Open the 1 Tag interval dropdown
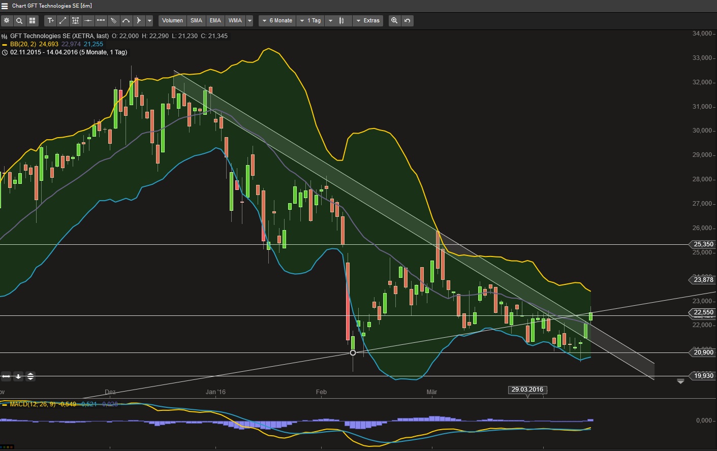This screenshot has width=717, height=451. [310, 21]
